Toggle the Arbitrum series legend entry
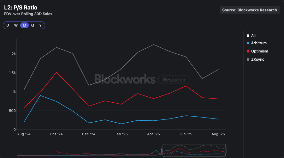This screenshot has width=284, height=158. click(257, 43)
